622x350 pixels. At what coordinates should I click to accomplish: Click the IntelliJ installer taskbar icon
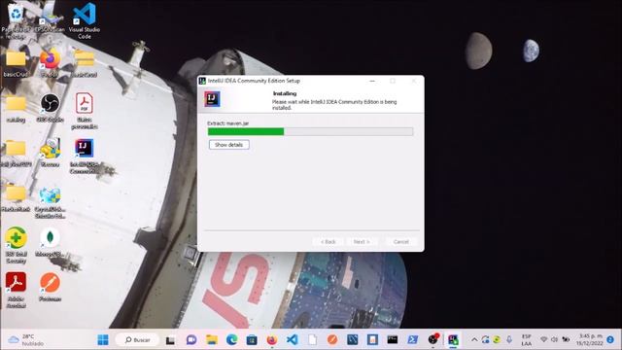pos(453,339)
